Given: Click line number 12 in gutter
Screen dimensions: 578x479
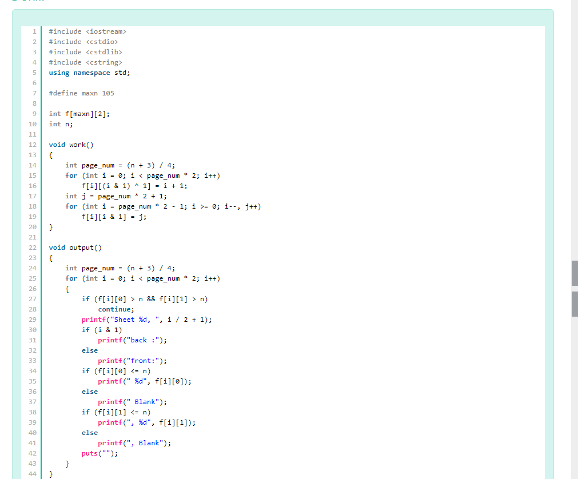Looking at the screenshot, I should (x=33, y=145).
